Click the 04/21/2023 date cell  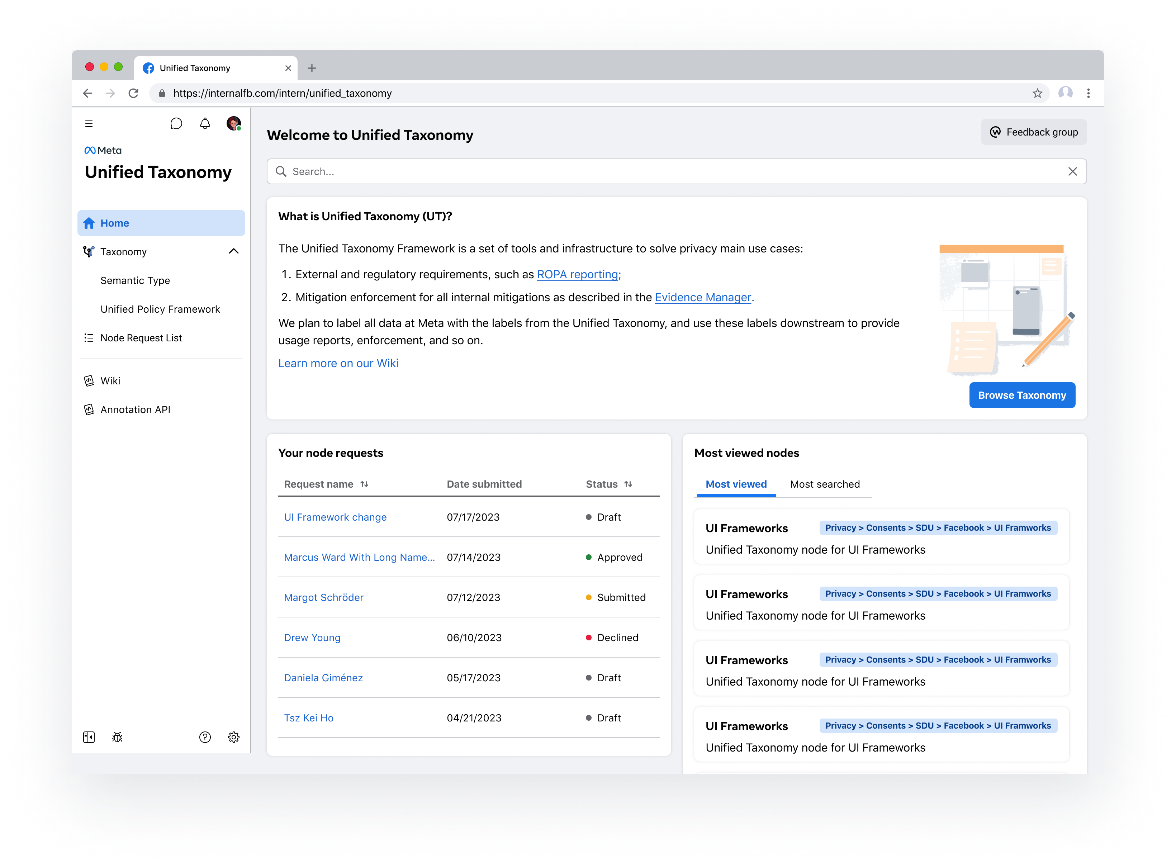(474, 718)
